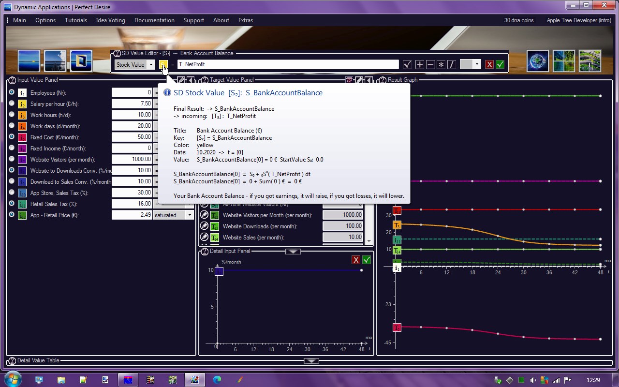Confirm the SD Value Editor with green checkmark
This screenshot has height=387, width=619.
tap(500, 64)
